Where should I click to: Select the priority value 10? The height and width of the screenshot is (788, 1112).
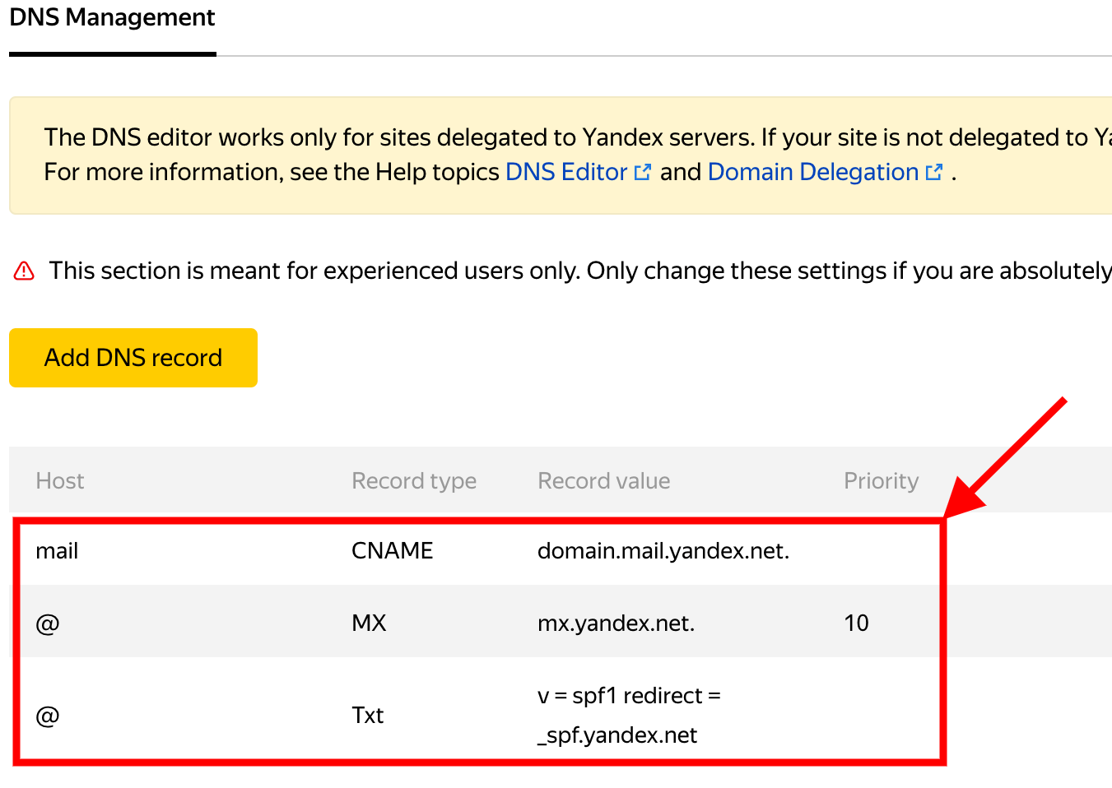pos(856,623)
